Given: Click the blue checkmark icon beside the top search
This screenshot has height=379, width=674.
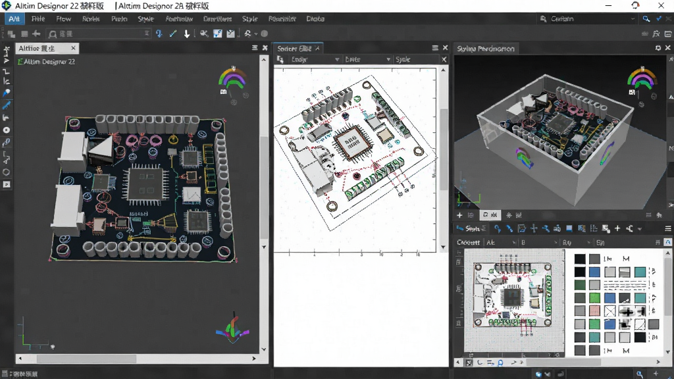Looking at the screenshot, I should click(658, 19).
